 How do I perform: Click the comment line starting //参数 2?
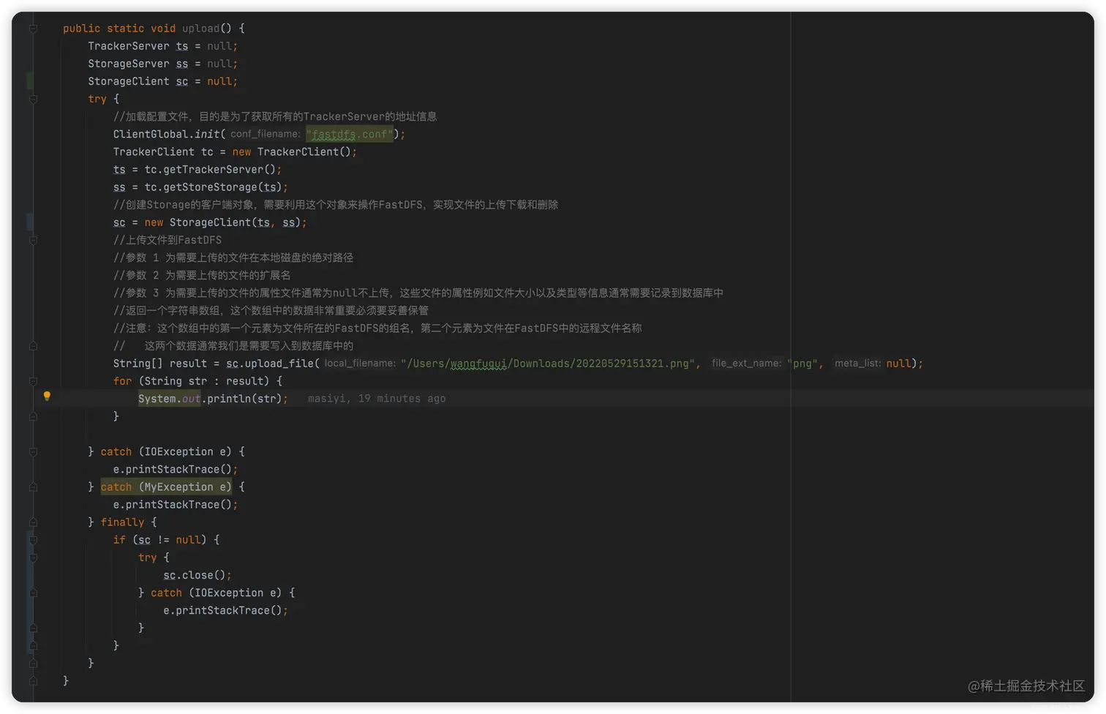click(x=202, y=275)
